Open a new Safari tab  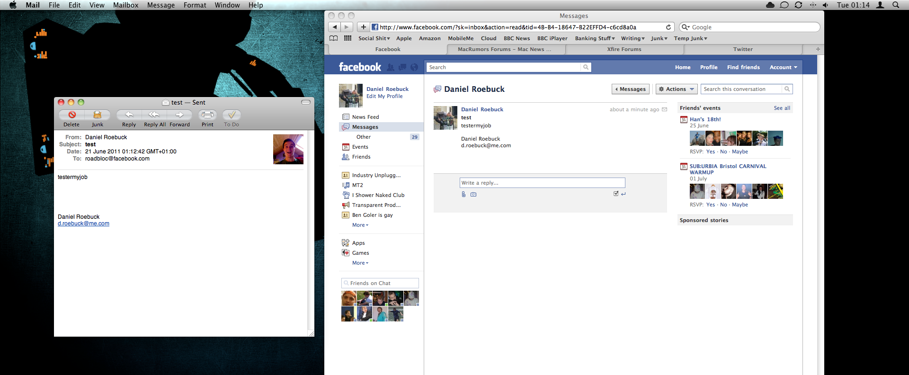coord(818,49)
